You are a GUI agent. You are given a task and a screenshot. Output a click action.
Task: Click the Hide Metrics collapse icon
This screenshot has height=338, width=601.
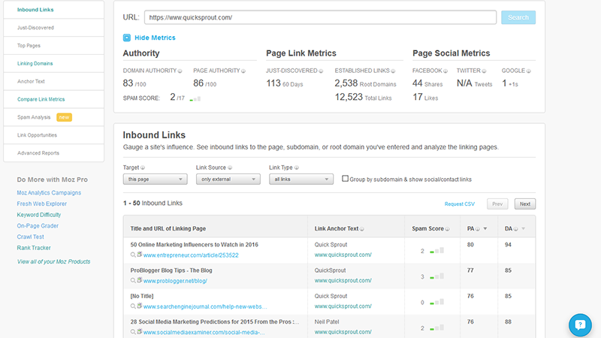click(x=127, y=38)
